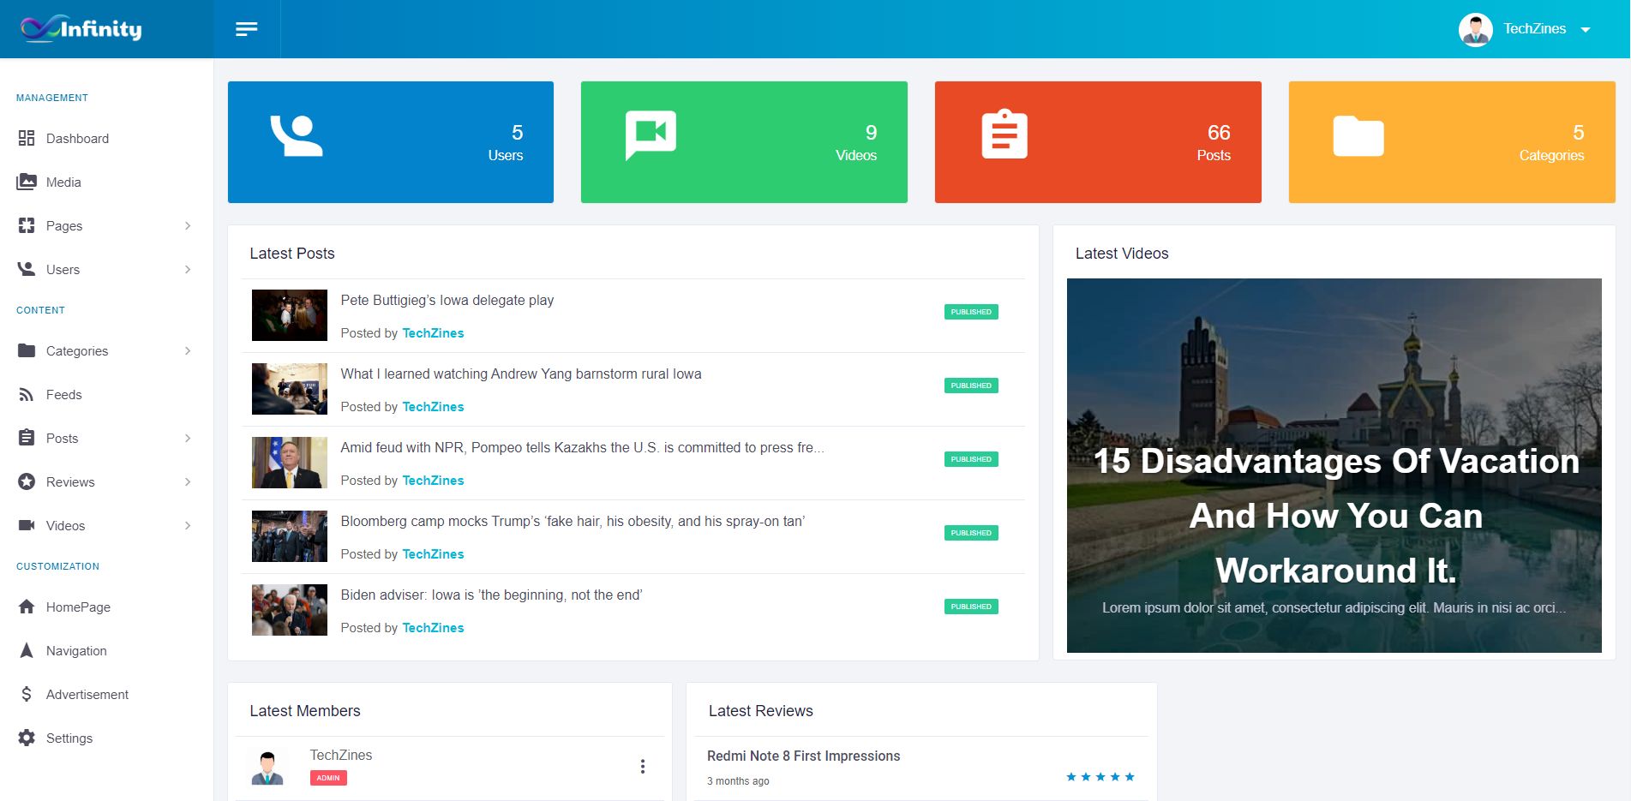Click the Settings gear icon

(x=27, y=738)
